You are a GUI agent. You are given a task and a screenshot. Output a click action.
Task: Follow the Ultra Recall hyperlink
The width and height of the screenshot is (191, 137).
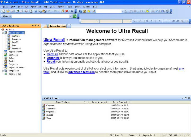coord(54,40)
